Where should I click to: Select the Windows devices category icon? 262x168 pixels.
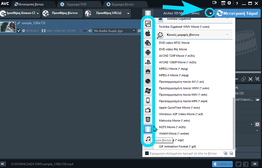click(148, 91)
